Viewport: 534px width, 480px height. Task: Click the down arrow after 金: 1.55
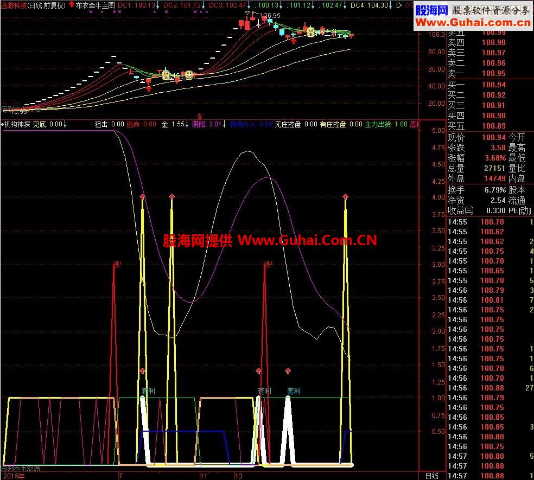[x=187, y=124]
